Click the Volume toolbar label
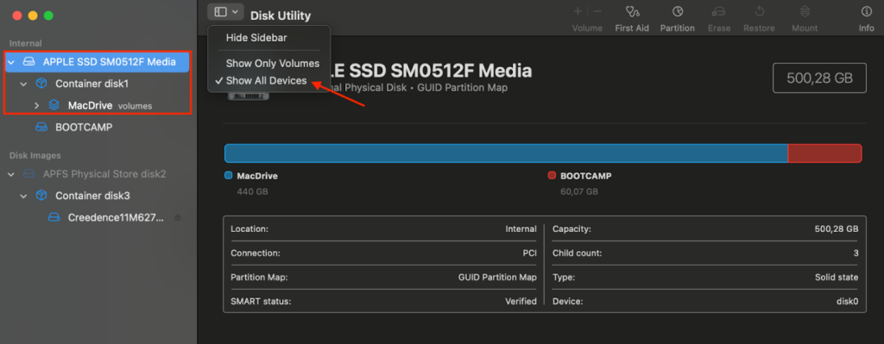The image size is (884, 344). click(587, 28)
